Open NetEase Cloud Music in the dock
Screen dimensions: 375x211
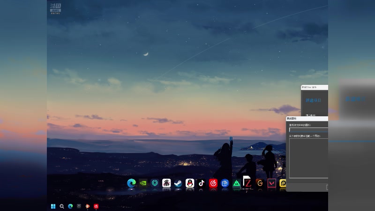click(x=213, y=183)
